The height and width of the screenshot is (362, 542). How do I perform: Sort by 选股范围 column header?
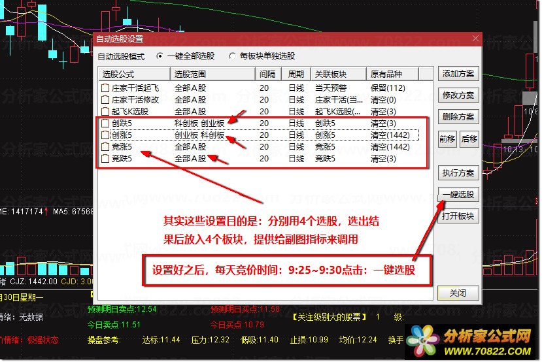coord(212,74)
